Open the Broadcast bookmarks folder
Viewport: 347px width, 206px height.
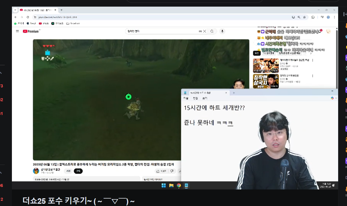(x=73, y=23)
